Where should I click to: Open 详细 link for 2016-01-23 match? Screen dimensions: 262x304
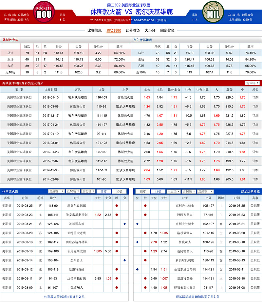click(255, 152)
